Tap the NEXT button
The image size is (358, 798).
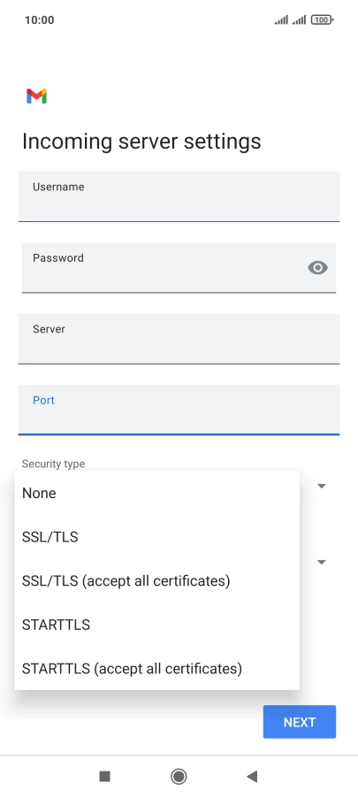pos(300,722)
